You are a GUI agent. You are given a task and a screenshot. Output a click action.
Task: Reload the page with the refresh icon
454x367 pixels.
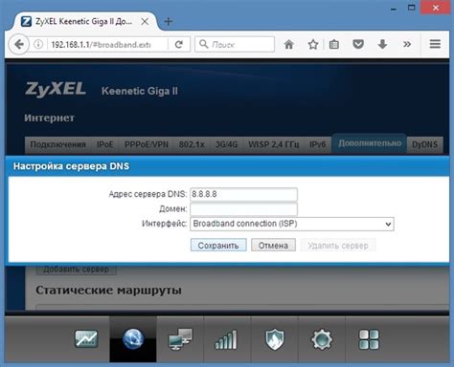[179, 44]
